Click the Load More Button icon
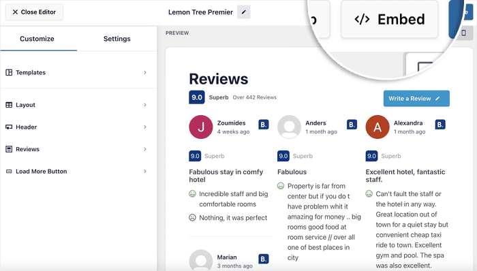 (9, 172)
